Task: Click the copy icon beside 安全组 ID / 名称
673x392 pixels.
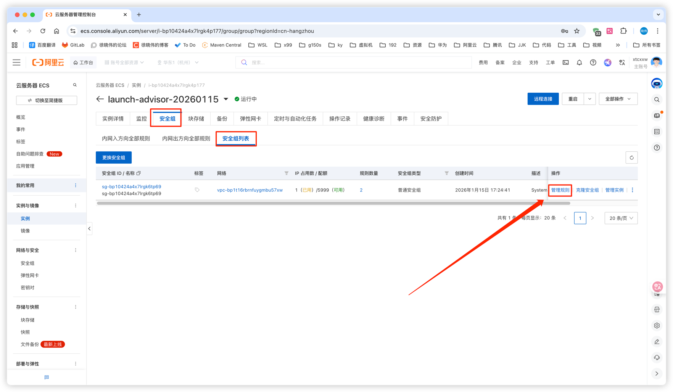Action: pos(139,173)
